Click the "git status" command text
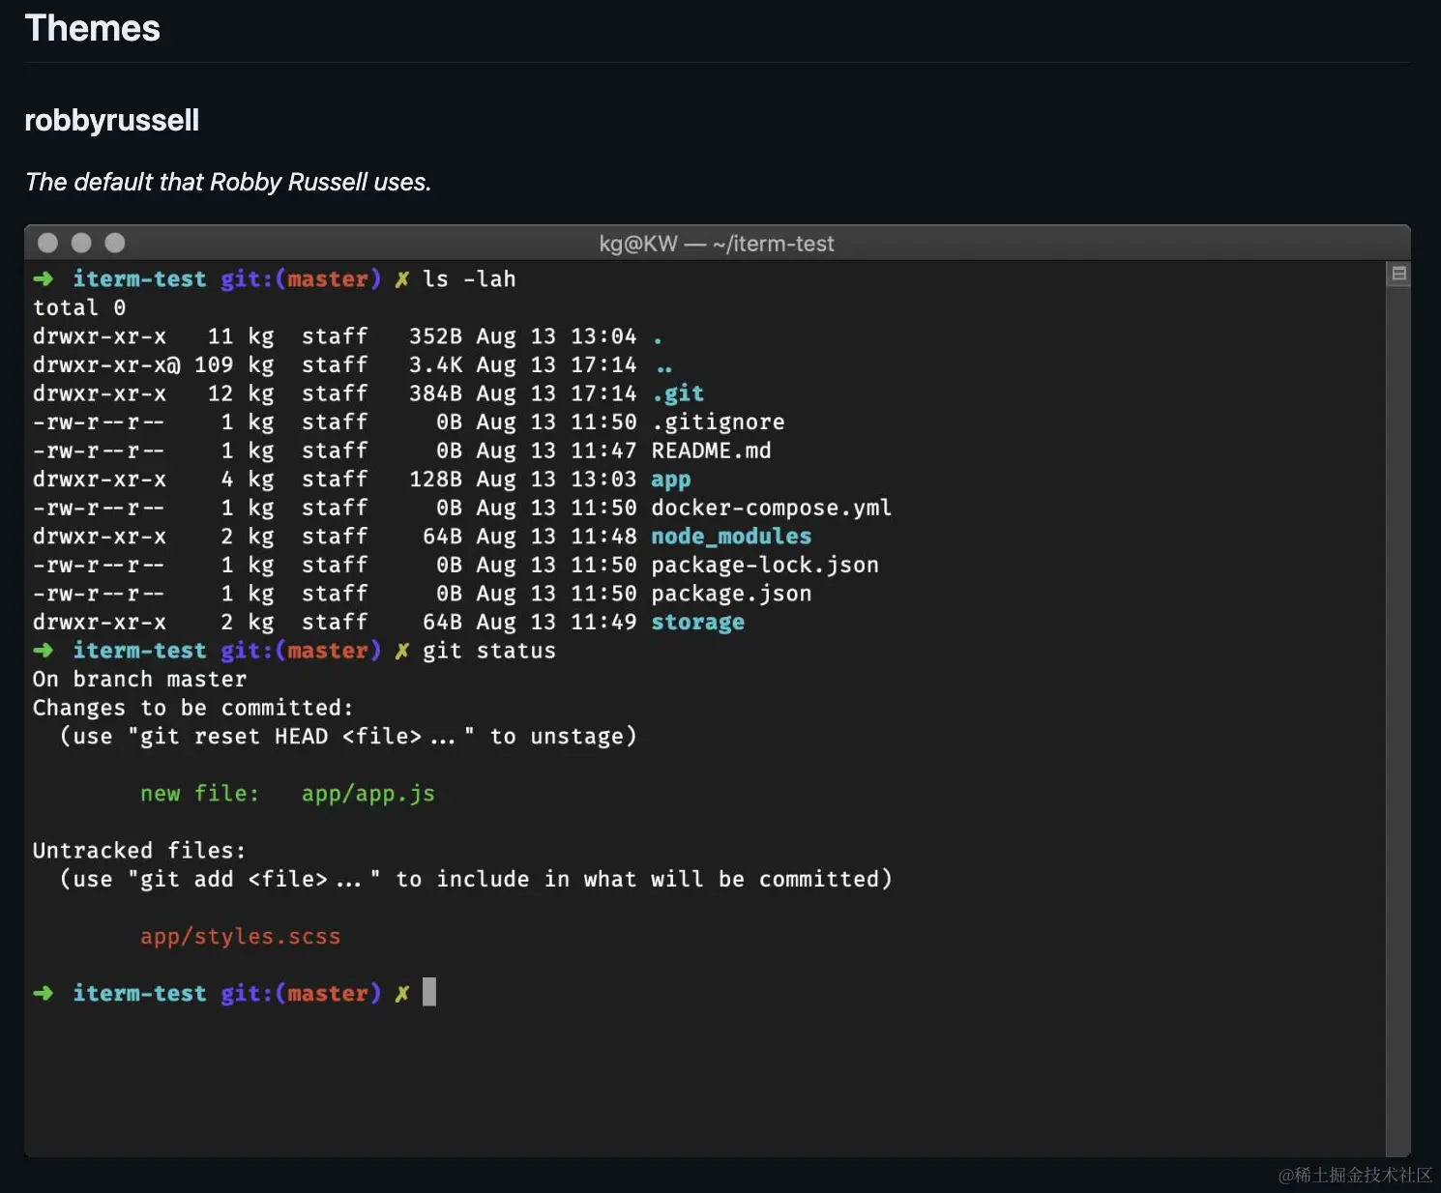 pos(489,652)
